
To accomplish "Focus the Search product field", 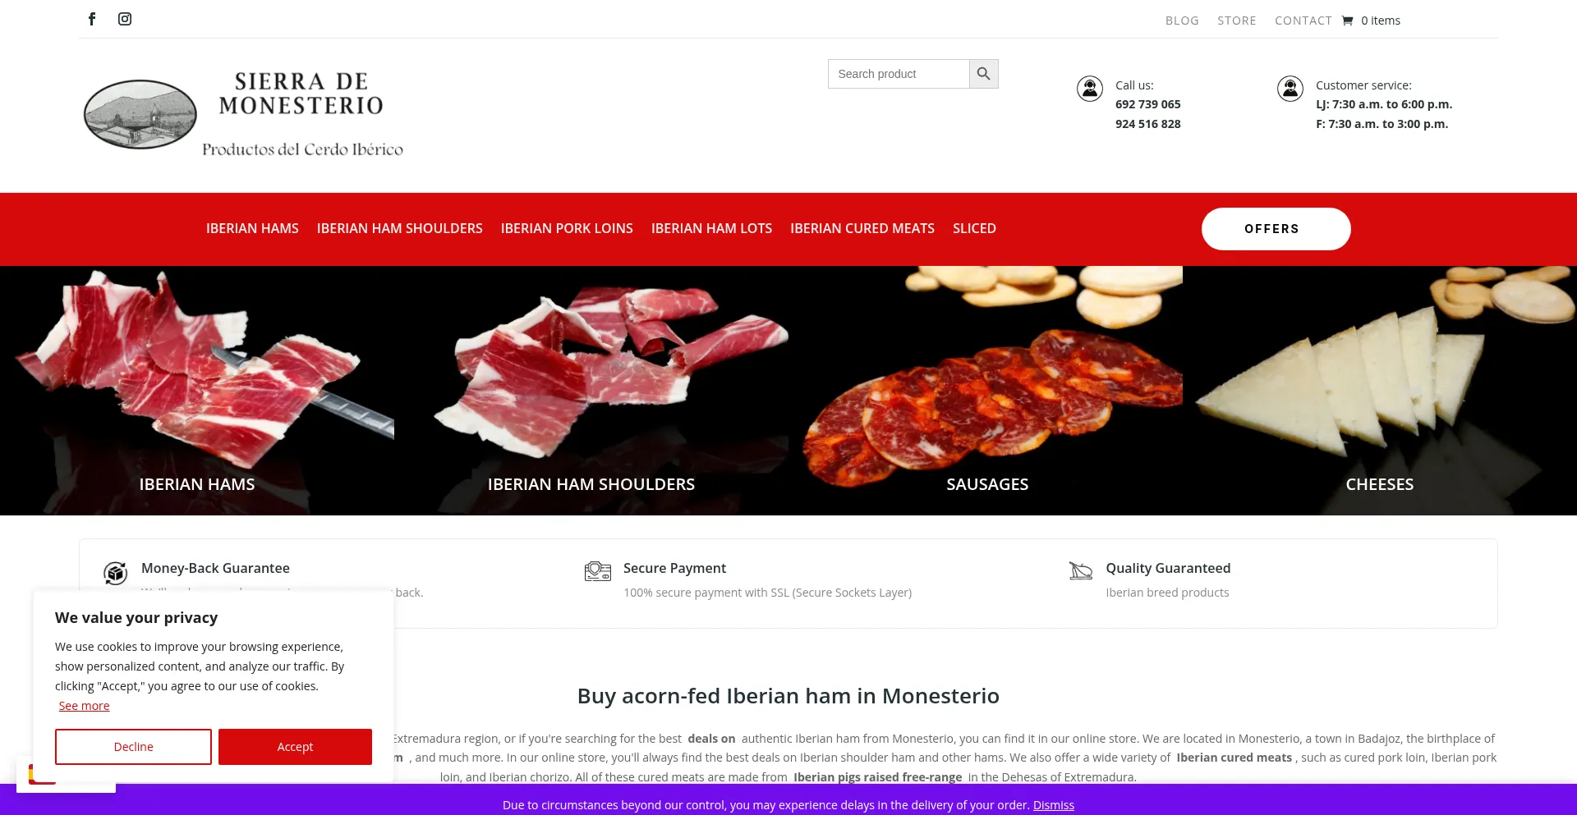I will pyautogui.click(x=899, y=74).
